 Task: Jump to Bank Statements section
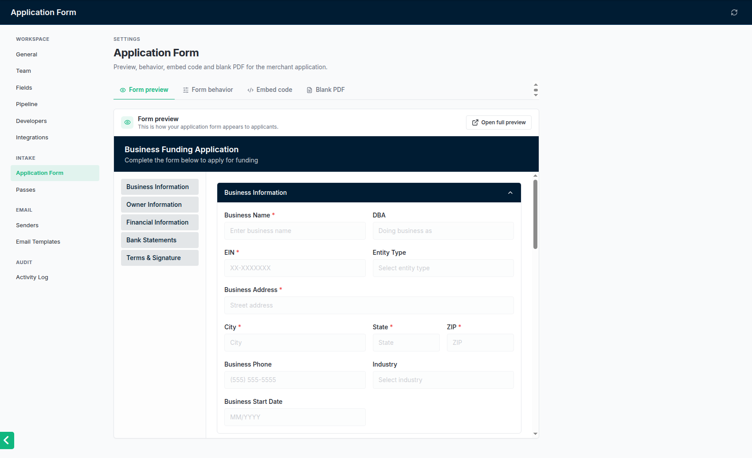tap(160, 240)
